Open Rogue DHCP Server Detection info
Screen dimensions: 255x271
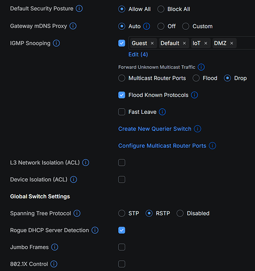point(95,230)
